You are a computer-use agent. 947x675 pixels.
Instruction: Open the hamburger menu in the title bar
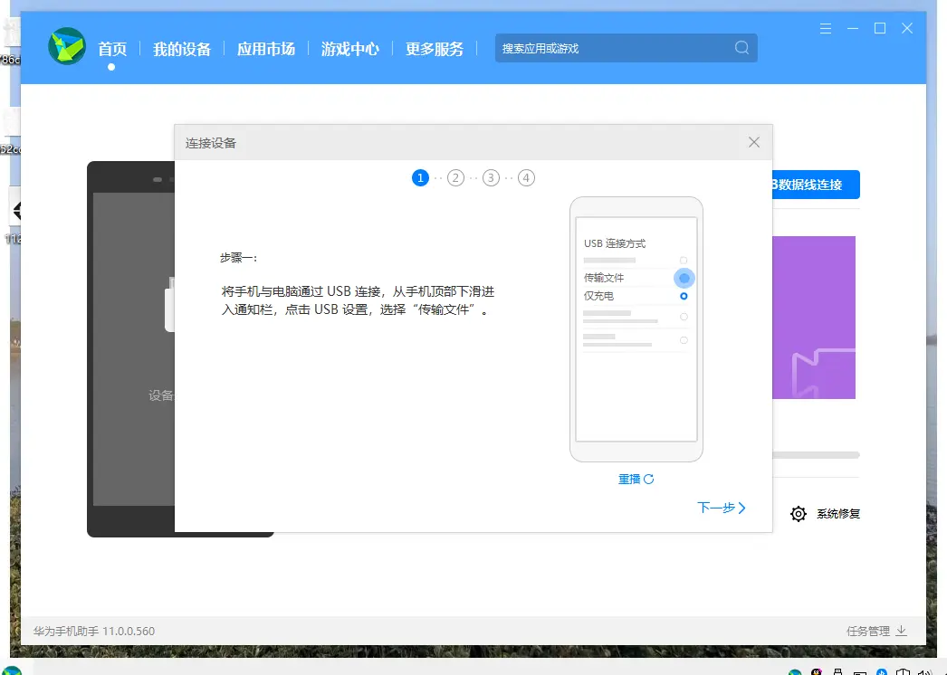coord(825,28)
